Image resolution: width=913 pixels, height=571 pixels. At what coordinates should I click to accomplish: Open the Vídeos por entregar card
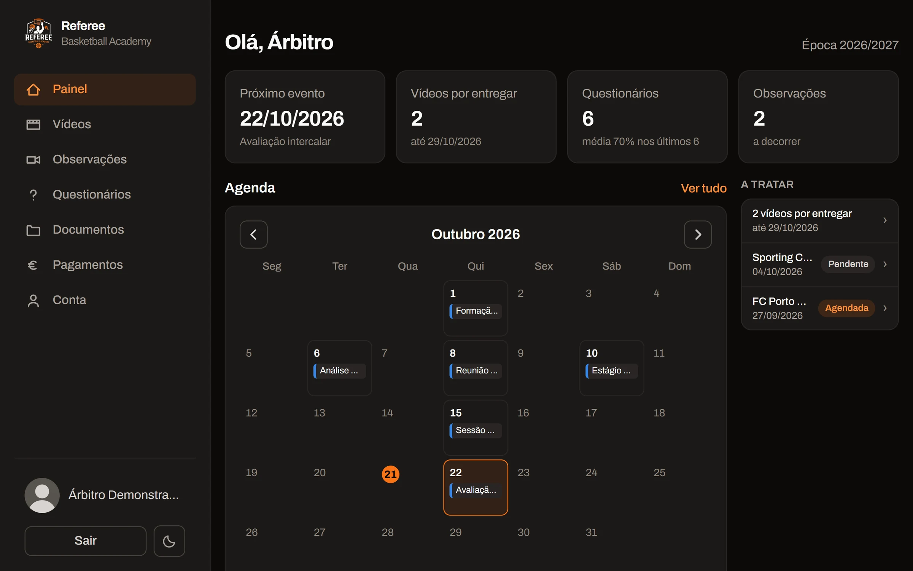pyautogui.click(x=476, y=117)
